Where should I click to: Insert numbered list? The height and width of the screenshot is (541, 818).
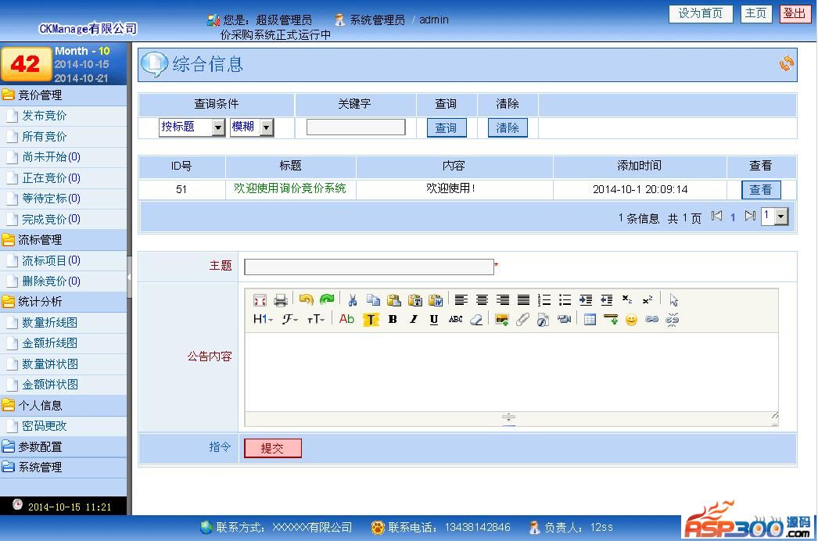coord(544,300)
